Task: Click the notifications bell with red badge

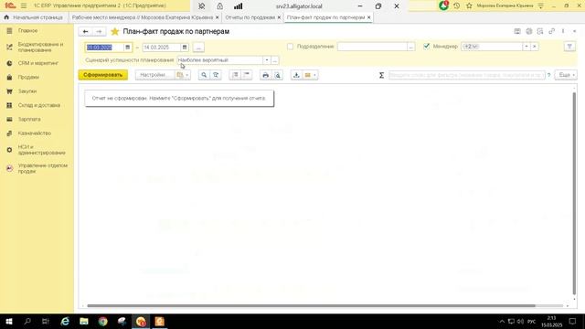Action: click(443, 5)
